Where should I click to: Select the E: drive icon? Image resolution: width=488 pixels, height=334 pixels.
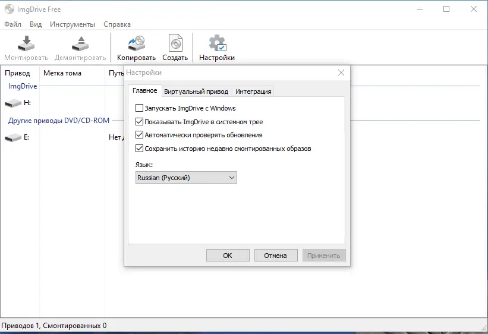point(13,138)
